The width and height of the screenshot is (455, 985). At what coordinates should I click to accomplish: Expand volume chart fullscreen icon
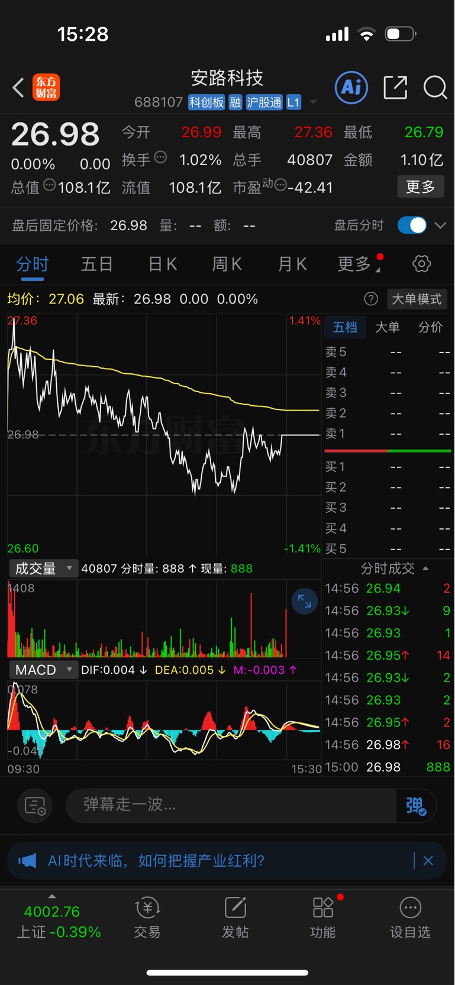pos(305,602)
